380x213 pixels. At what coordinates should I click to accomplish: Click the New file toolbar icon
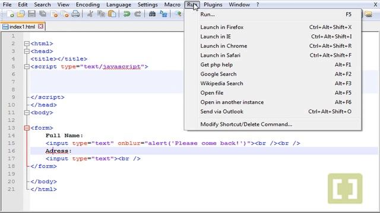(x=10, y=14)
